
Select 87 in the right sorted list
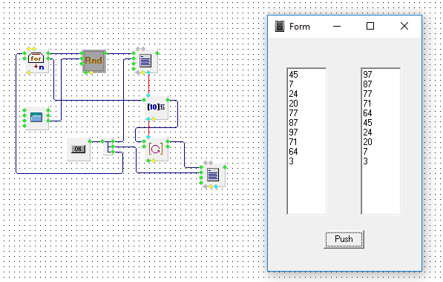click(367, 84)
